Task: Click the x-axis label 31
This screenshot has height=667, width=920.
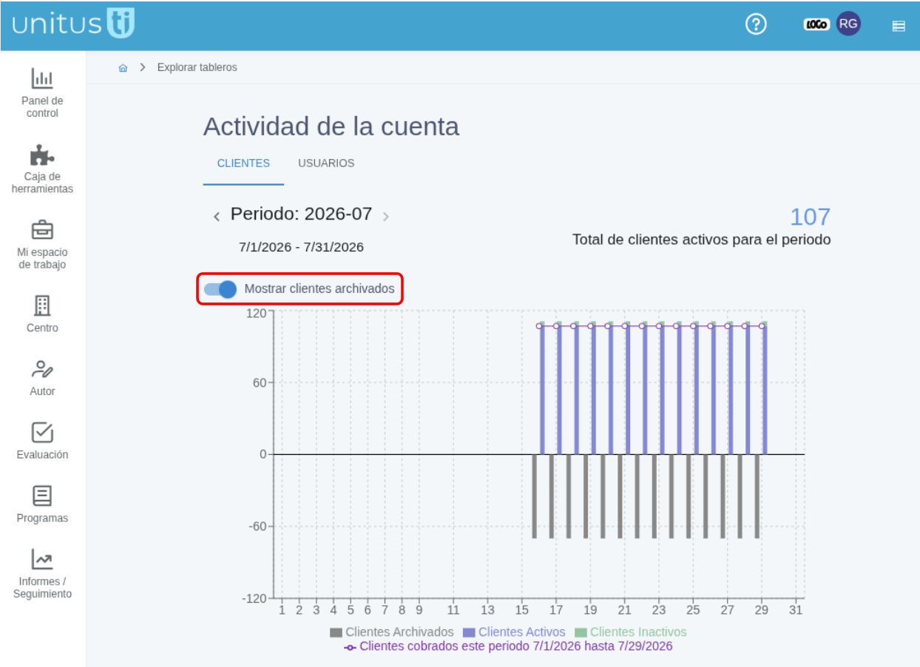Action: [x=796, y=610]
